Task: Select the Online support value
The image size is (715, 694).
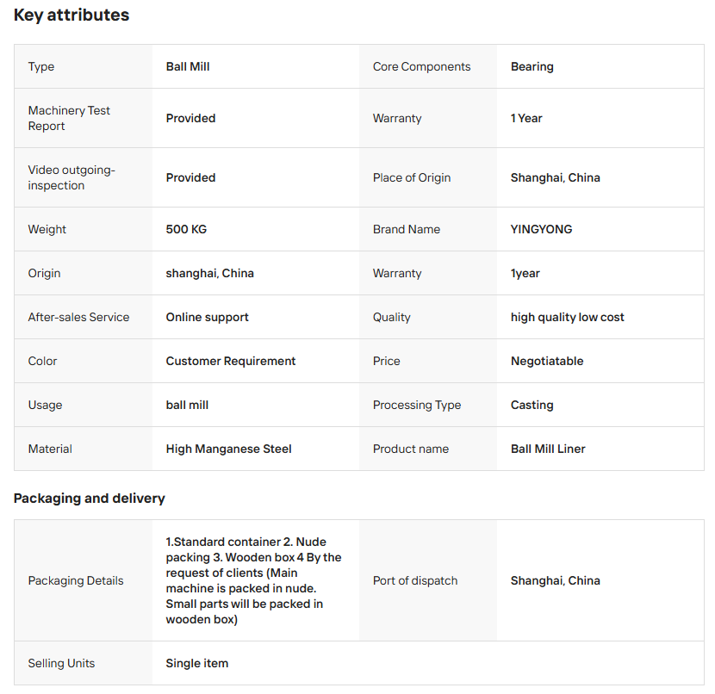Action: (207, 317)
